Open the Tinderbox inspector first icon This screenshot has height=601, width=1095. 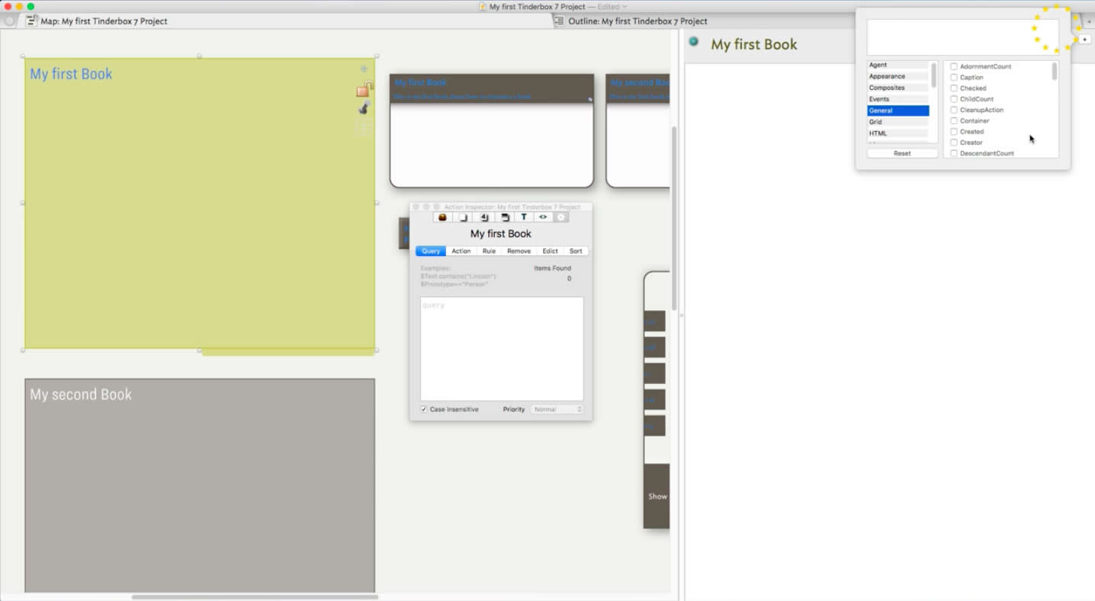pos(442,217)
